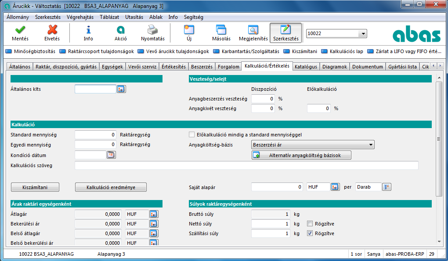Click the Kalkuláció eredménye button
The width and height of the screenshot is (448, 261).
(x=111, y=187)
